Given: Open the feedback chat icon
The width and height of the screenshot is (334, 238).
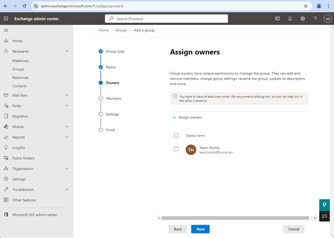Looking at the screenshot, I should click(x=325, y=216).
